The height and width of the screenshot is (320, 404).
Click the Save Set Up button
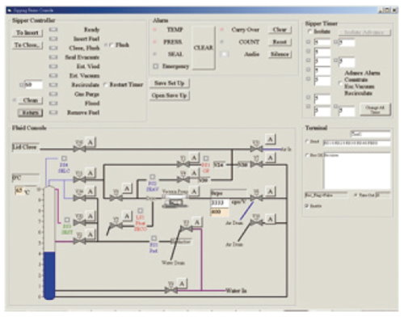point(170,83)
